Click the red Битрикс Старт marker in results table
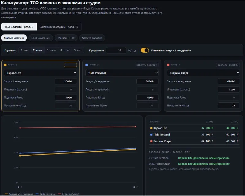 [x=151, y=141]
